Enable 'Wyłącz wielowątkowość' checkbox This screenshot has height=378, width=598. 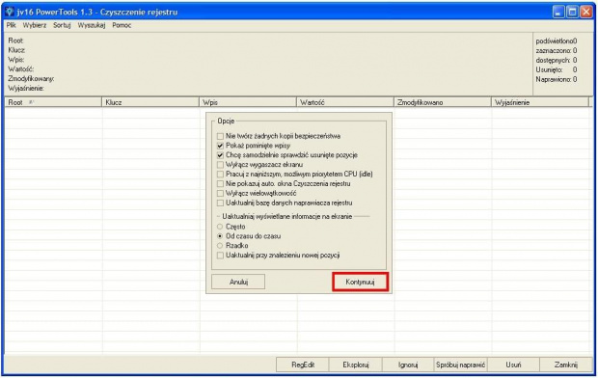click(x=220, y=194)
